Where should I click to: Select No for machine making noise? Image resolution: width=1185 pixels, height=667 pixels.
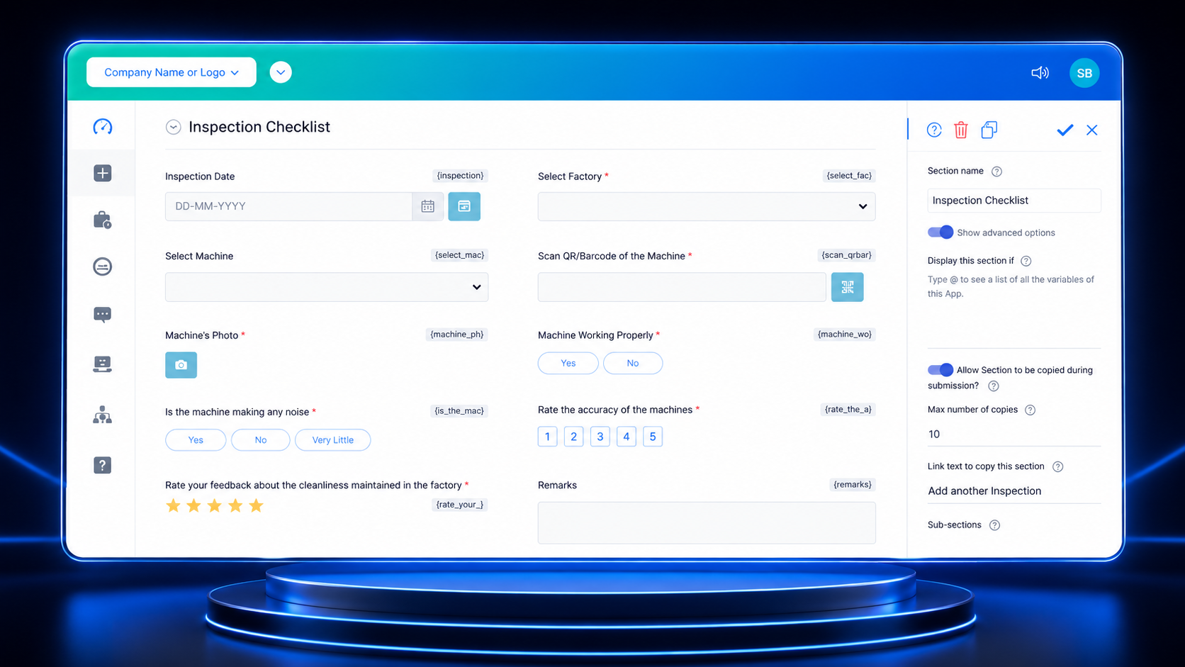261,440
